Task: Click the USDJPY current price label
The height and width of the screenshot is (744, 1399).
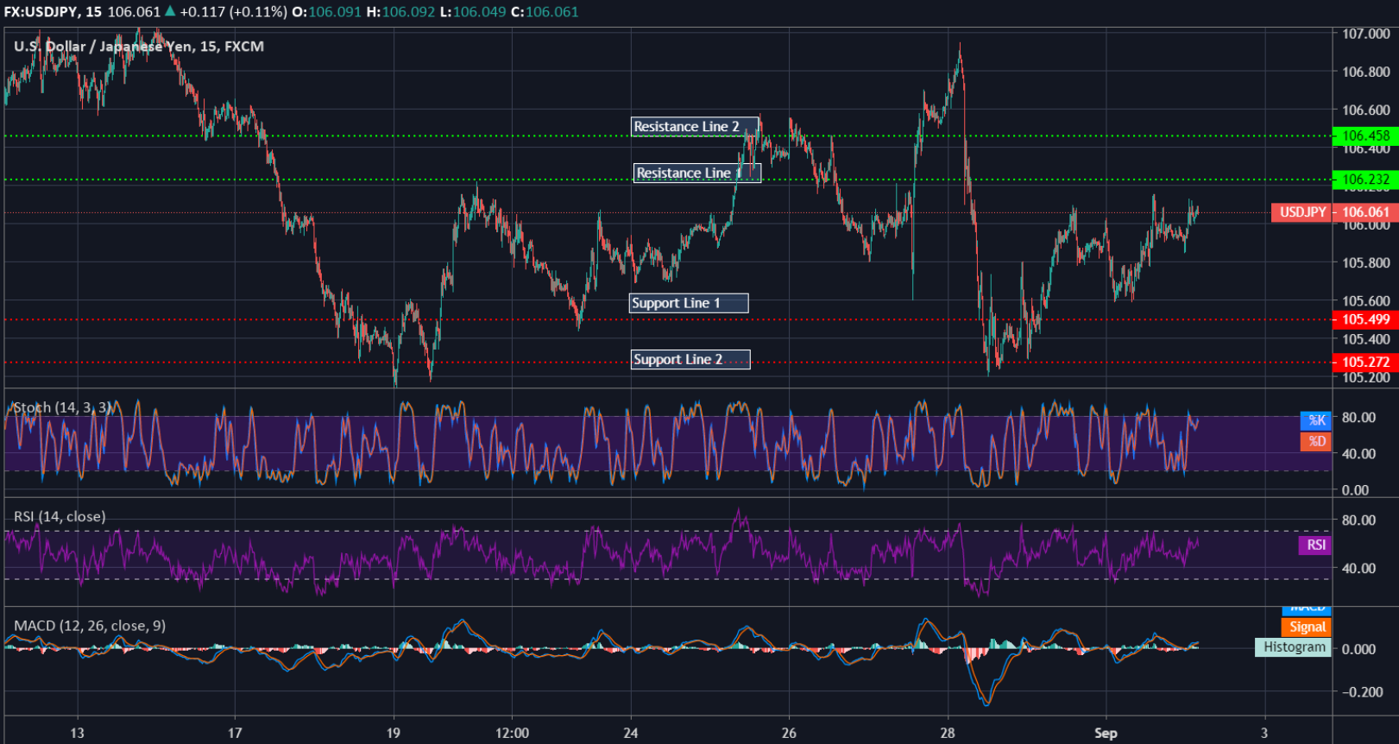Action: tap(1302, 212)
